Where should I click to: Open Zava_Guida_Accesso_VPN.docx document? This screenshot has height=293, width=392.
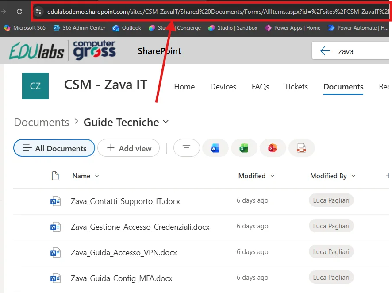click(x=124, y=253)
